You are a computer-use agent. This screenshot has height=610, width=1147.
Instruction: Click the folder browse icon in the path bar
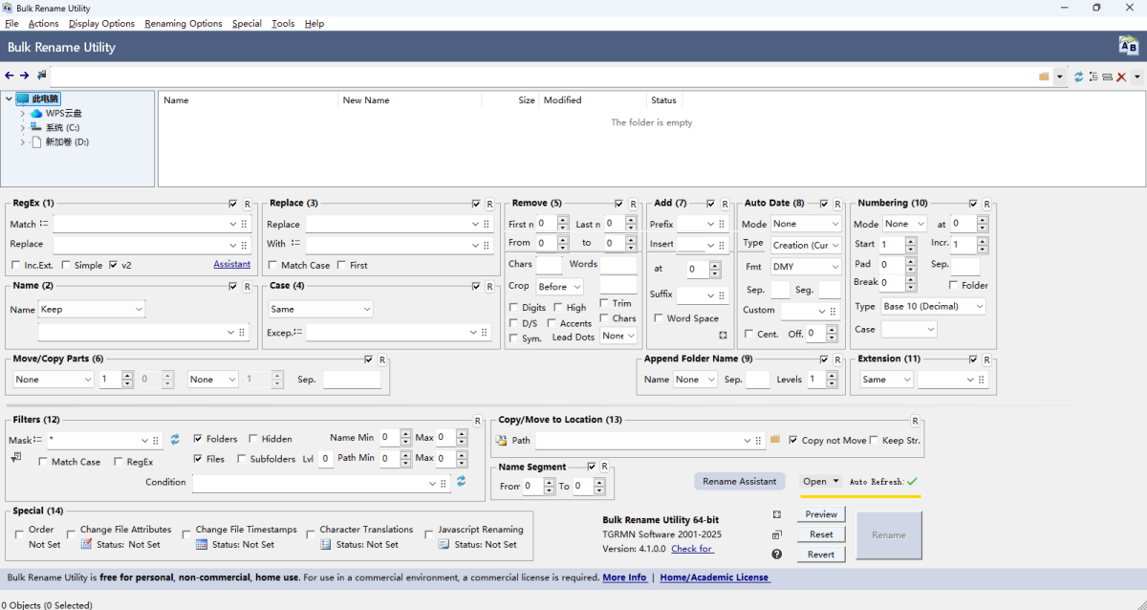[1045, 76]
